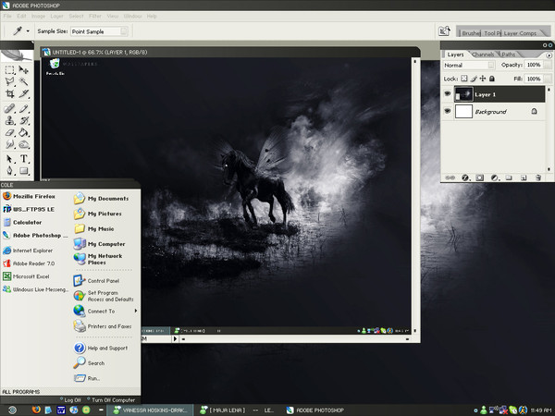The width and height of the screenshot is (555, 416).
Task: Switch to the Paths tab
Action: pos(508,55)
